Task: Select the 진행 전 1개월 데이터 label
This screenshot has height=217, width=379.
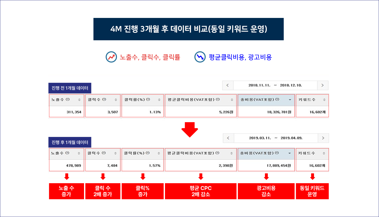Action: click(70, 88)
